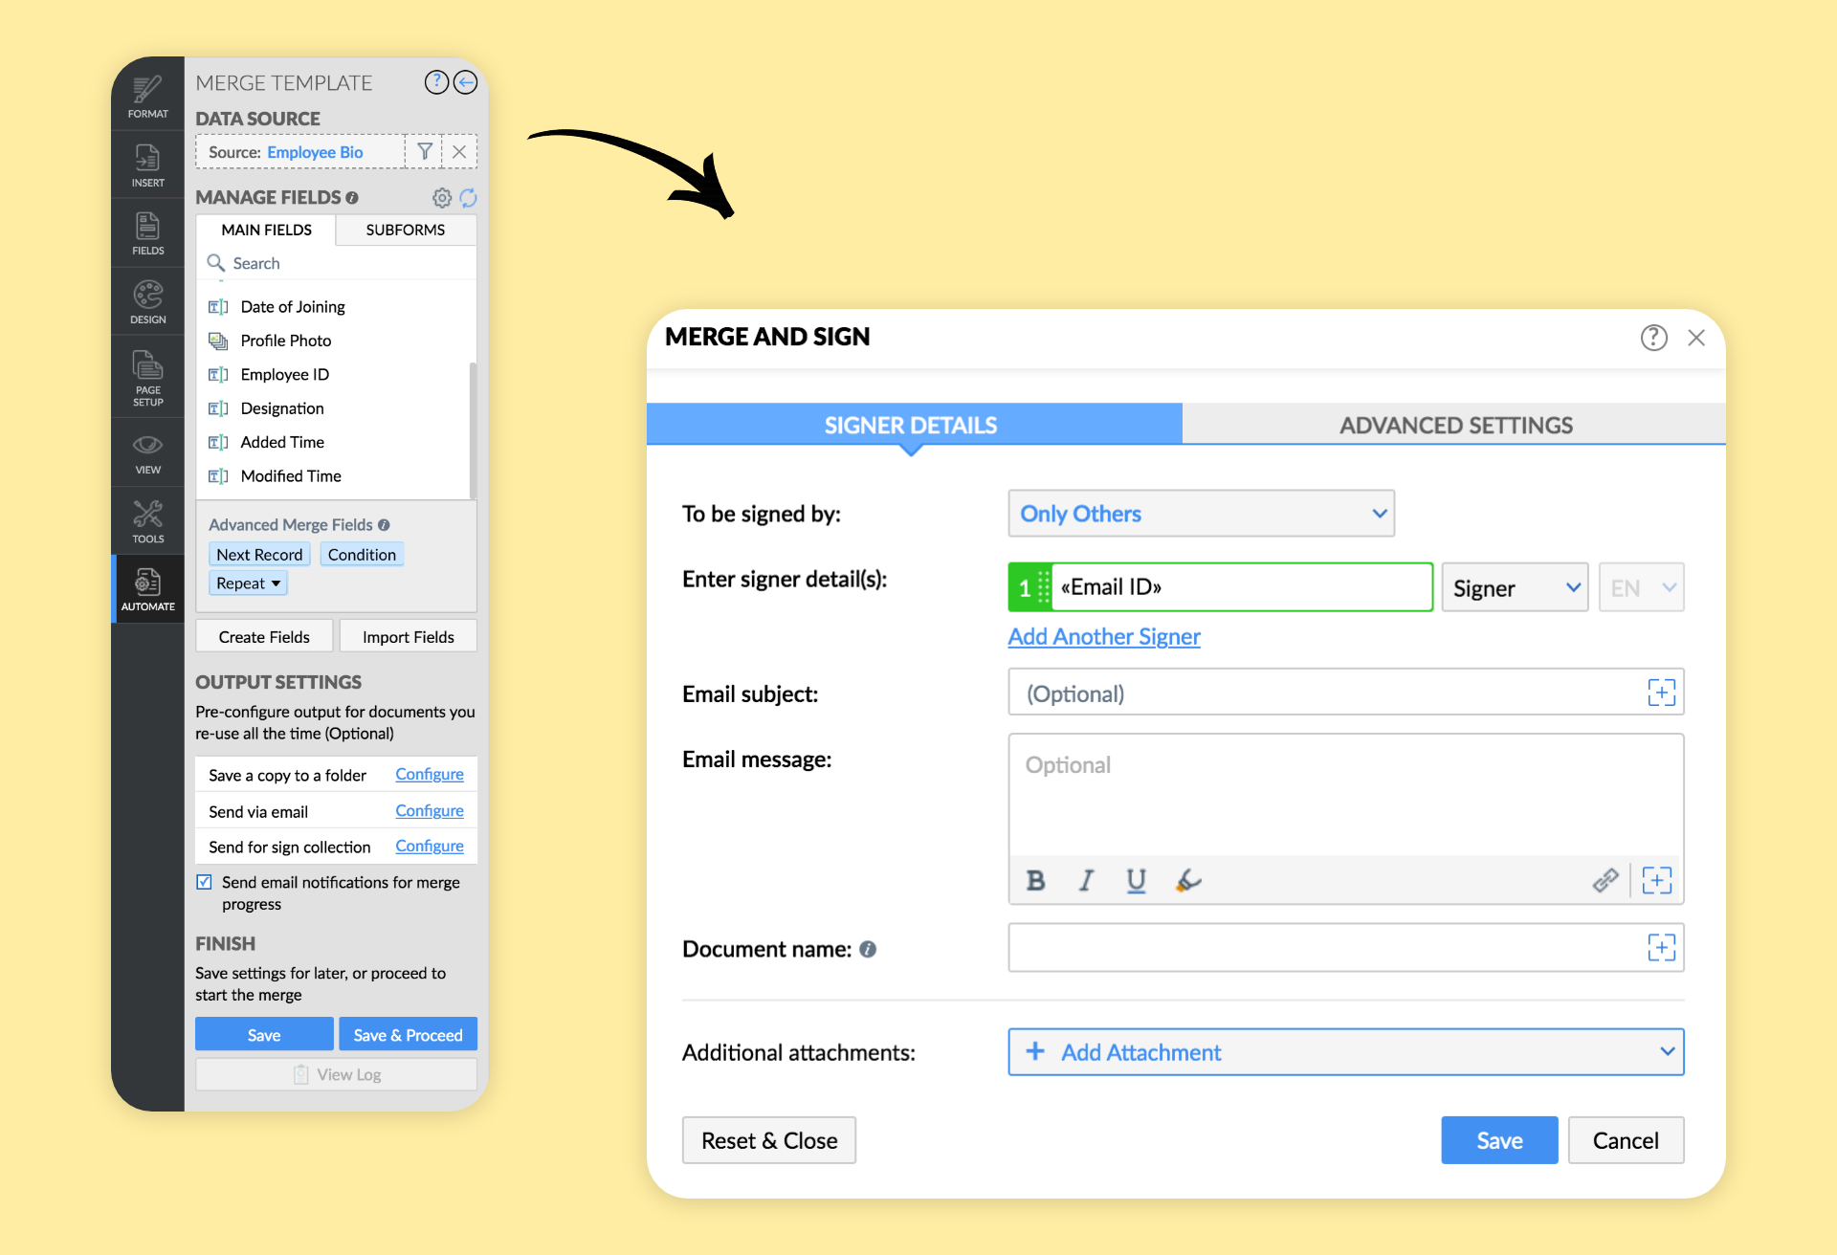The width and height of the screenshot is (1837, 1255).
Task: Open the Insert sidebar panel
Action: click(x=147, y=165)
